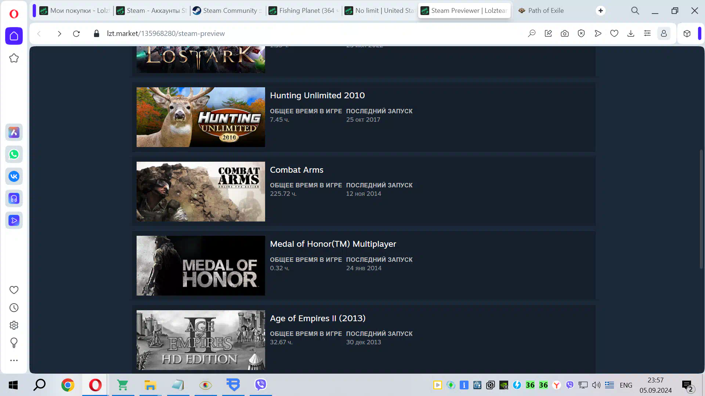Click the Lost Ark cover image
The image size is (705, 396).
pos(201,59)
